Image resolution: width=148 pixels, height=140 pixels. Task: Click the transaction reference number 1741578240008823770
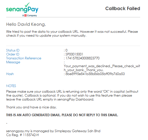click(x=83, y=58)
